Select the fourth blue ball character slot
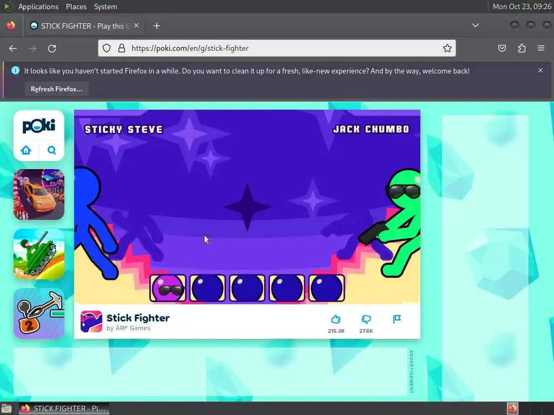554x415 pixels. point(287,289)
